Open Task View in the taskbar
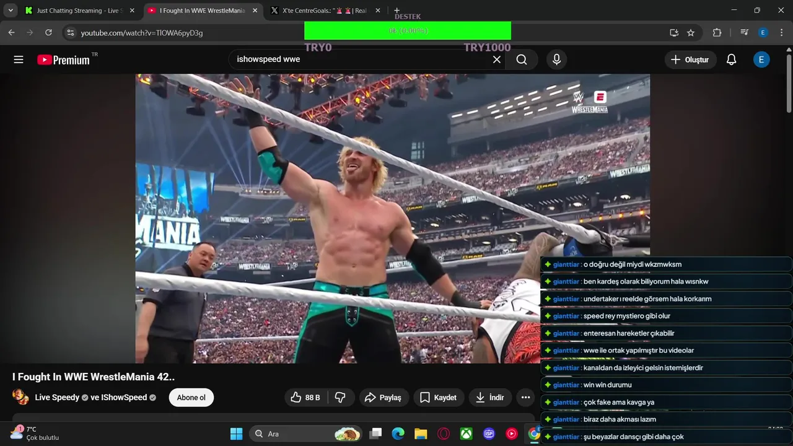Viewport: 793px width, 446px height. click(375, 434)
